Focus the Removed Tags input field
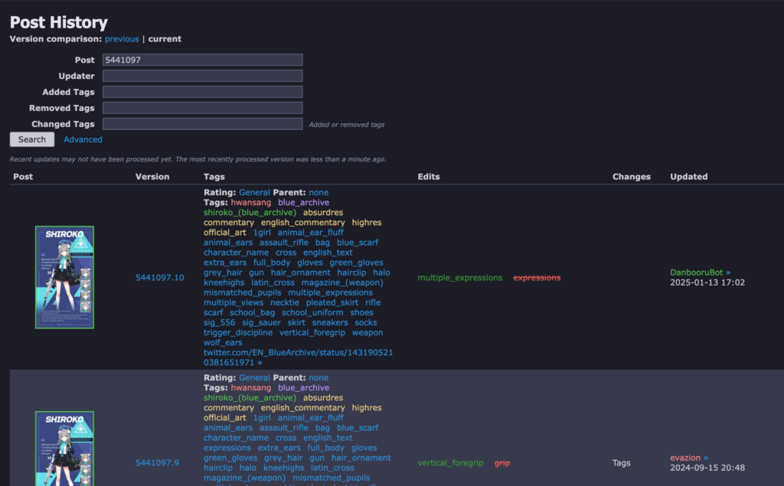Viewport: 784px width, 486px height. (202, 108)
